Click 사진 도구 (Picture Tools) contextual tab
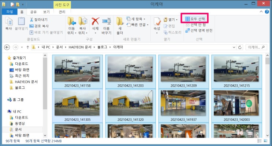 62,5
